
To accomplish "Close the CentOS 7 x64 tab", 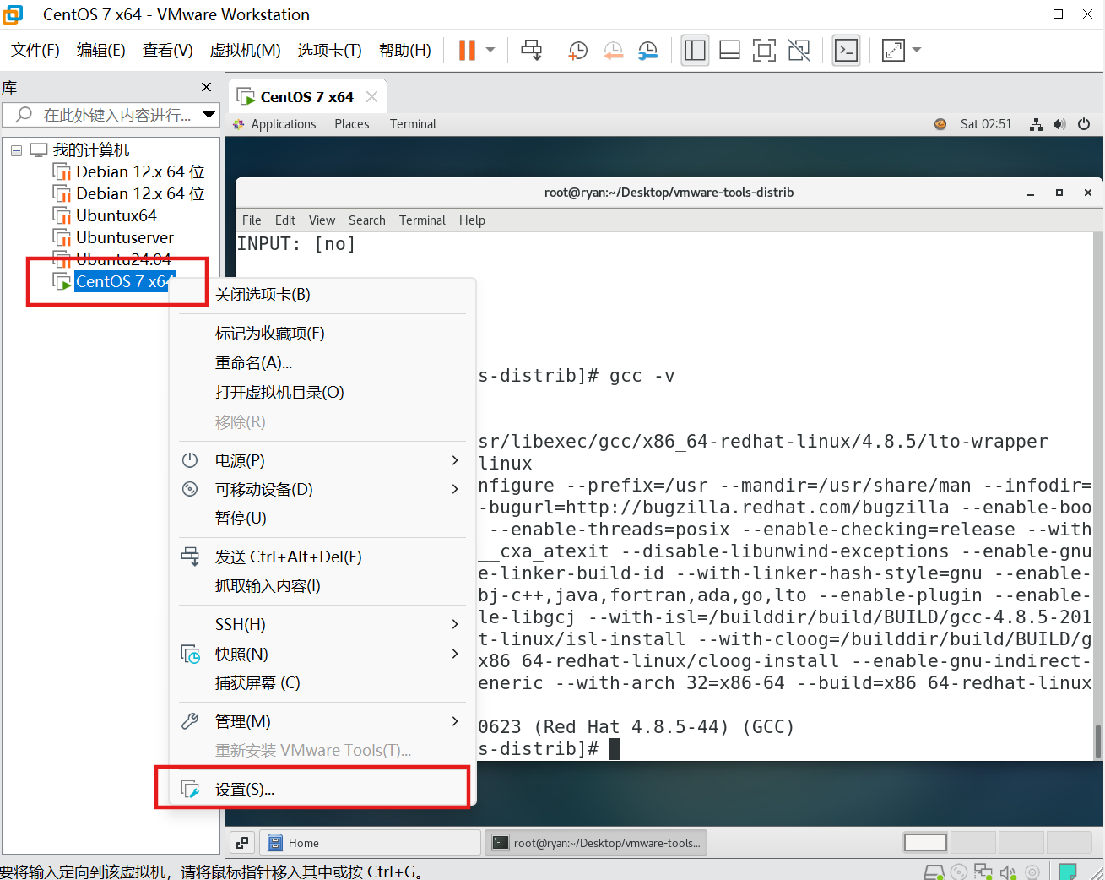I will click(371, 97).
